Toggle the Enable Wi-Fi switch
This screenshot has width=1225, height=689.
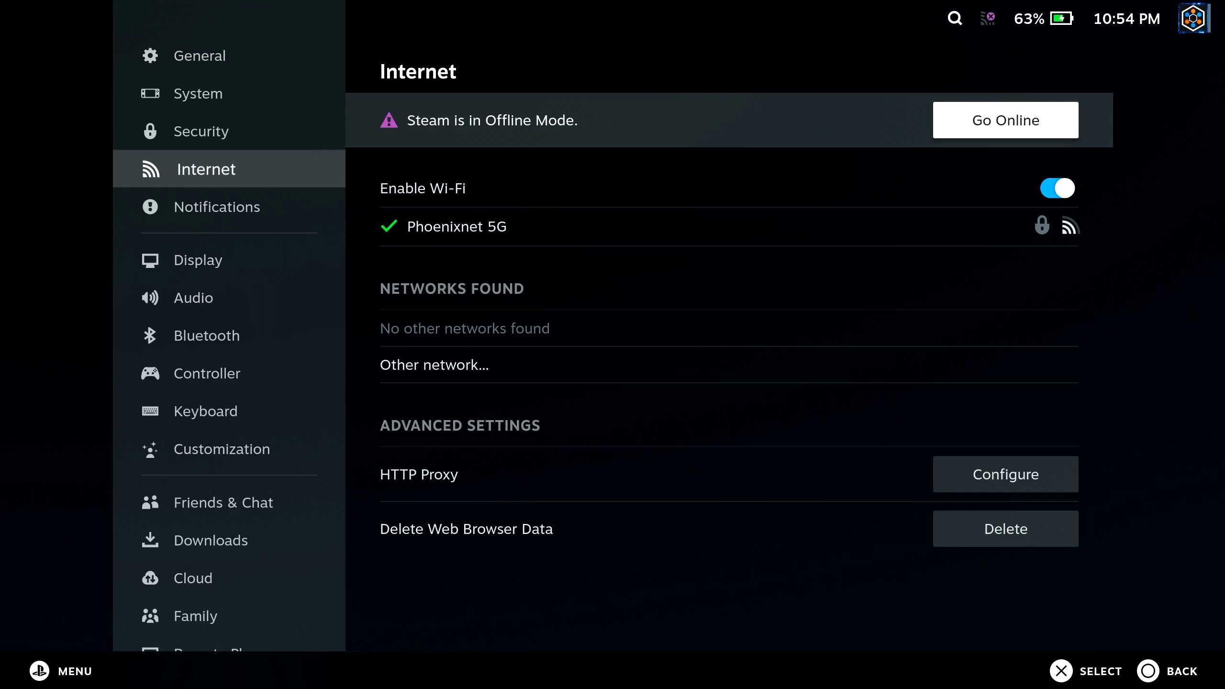pos(1057,188)
